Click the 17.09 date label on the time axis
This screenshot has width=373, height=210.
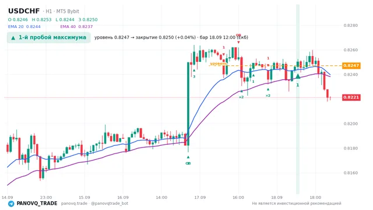coord(200,197)
